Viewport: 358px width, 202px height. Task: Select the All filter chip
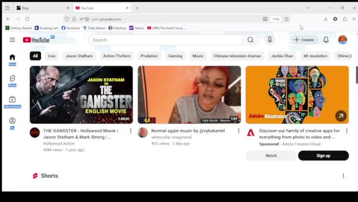(35, 56)
